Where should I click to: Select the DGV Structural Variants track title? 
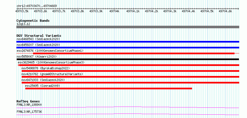point(39,36)
